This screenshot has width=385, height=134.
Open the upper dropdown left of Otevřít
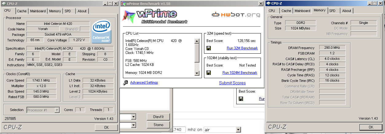pos(134,117)
